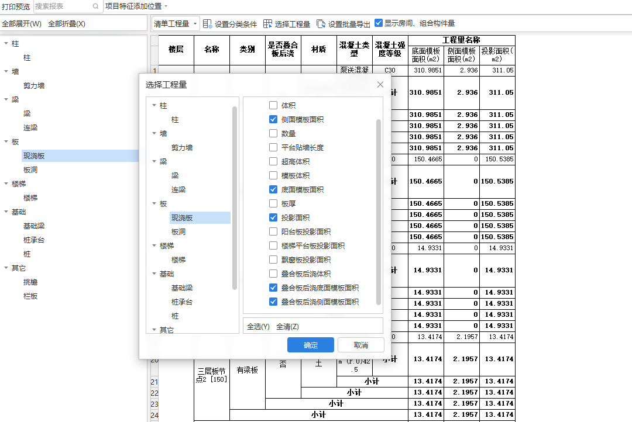This screenshot has width=632, height=422.
Task: Click 全选(Y) in the dialog
Action: 259,327
